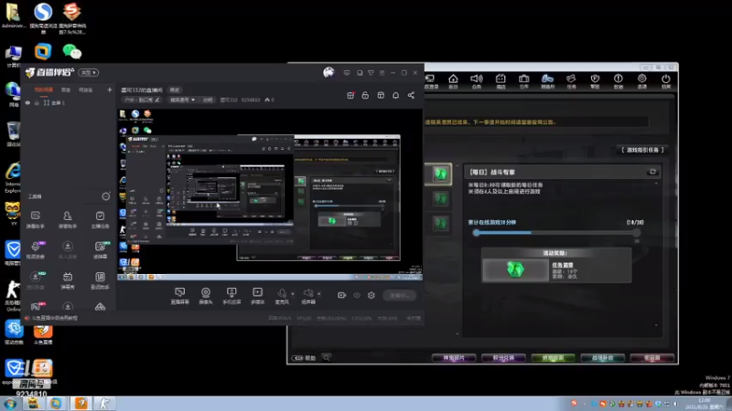Open the shield icon in game top bar
This screenshot has width=732, height=411.
tap(595, 79)
